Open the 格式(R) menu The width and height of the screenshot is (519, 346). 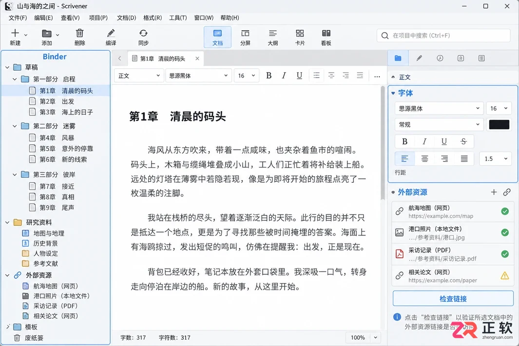pyautogui.click(x=153, y=18)
